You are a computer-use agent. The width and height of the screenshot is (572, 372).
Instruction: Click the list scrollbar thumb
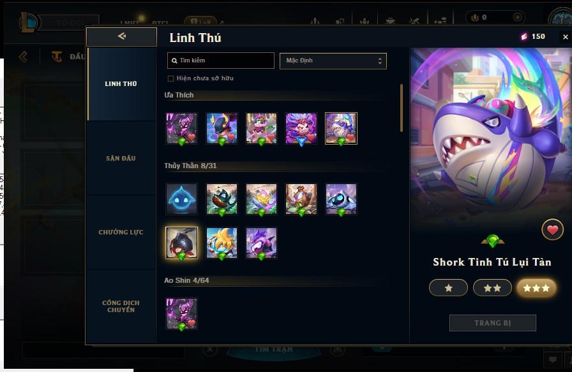[x=402, y=108]
